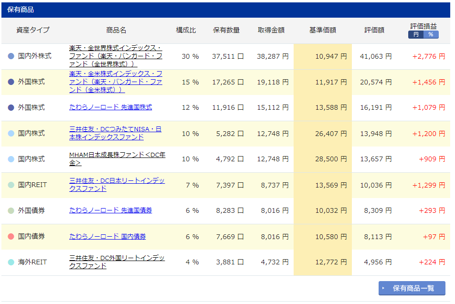Click the 8,113 円 valuation amount
455x304 pixels.
(378, 237)
